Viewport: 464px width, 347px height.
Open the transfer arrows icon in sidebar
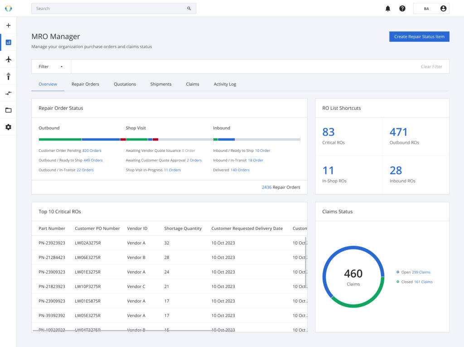(x=8, y=93)
